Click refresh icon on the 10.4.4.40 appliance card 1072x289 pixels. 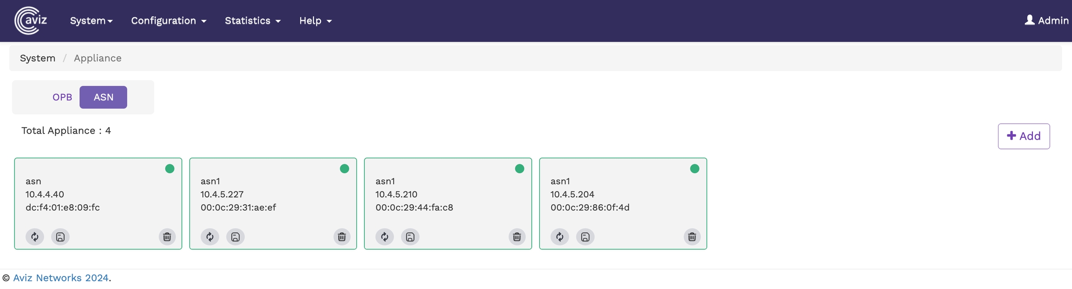(35, 237)
